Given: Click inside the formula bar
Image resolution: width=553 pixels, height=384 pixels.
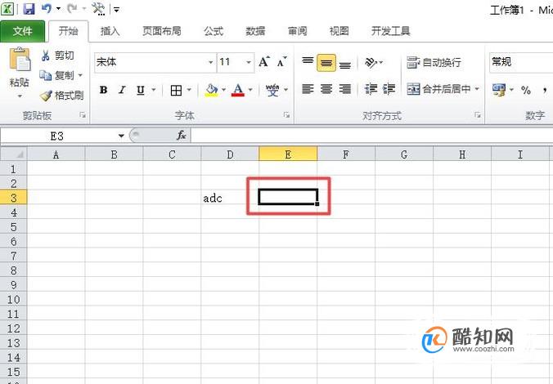Looking at the screenshot, I should (371, 136).
